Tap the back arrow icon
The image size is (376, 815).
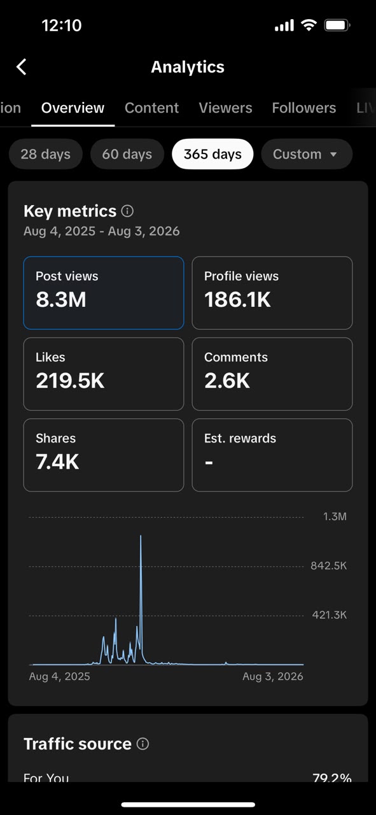pyautogui.click(x=22, y=67)
